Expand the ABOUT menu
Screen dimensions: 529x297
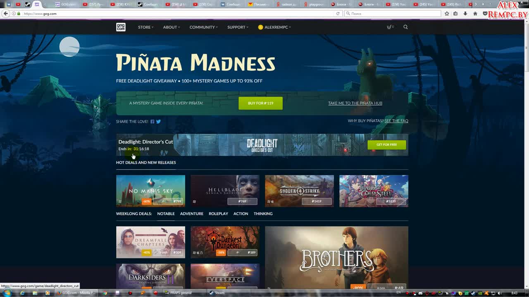pyautogui.click(x=171, y=27)
